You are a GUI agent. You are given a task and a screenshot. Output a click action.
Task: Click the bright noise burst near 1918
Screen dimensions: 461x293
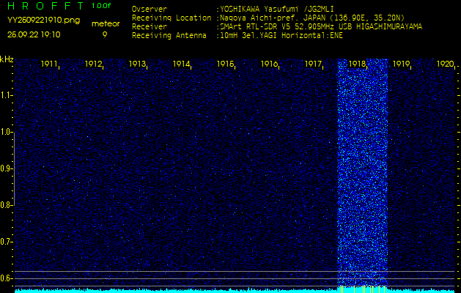tap(363, 172)
